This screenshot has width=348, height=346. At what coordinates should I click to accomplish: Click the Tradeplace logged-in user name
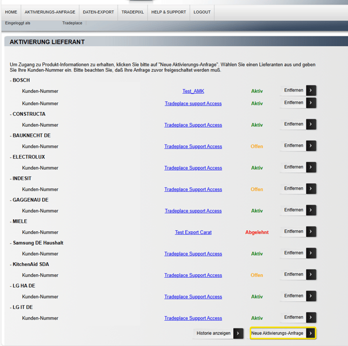[x=72, y=23]
